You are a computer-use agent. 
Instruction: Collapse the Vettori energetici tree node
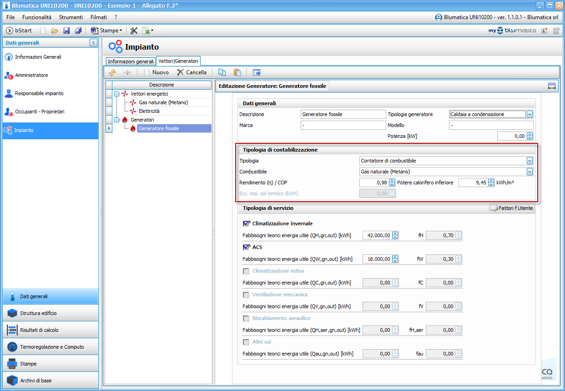[x=117, y=94]
